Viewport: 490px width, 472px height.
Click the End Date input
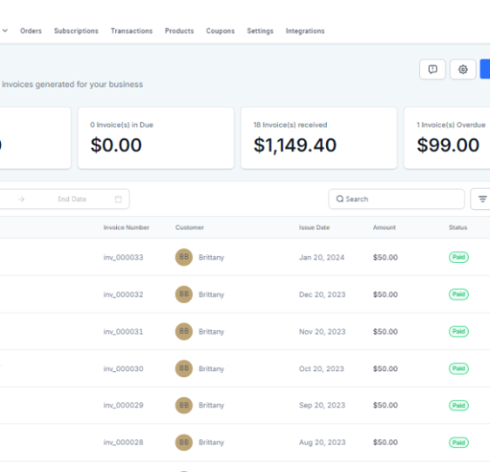pyautogui.click(x=72, y=199)
